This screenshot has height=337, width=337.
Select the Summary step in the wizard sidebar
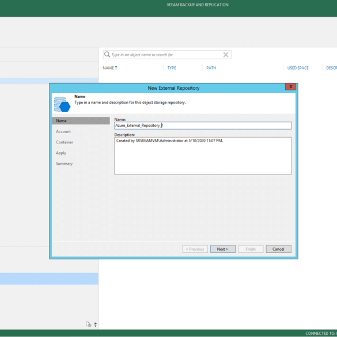[x=65, y=164]
